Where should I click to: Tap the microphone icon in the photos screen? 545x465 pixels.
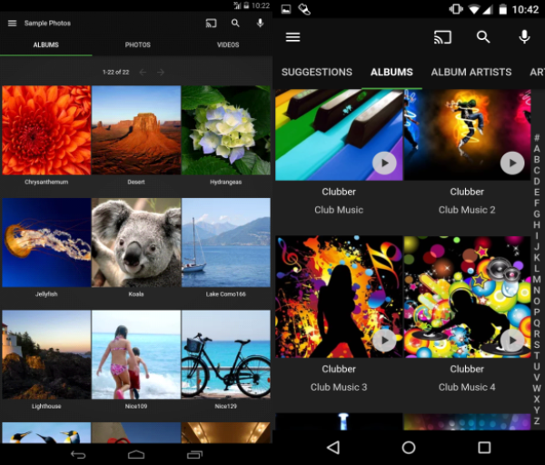[260, 23]
